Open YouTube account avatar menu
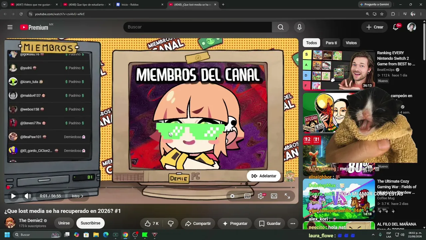The width and height of the screenshot is (426, 240). click(x=412, y=27)
